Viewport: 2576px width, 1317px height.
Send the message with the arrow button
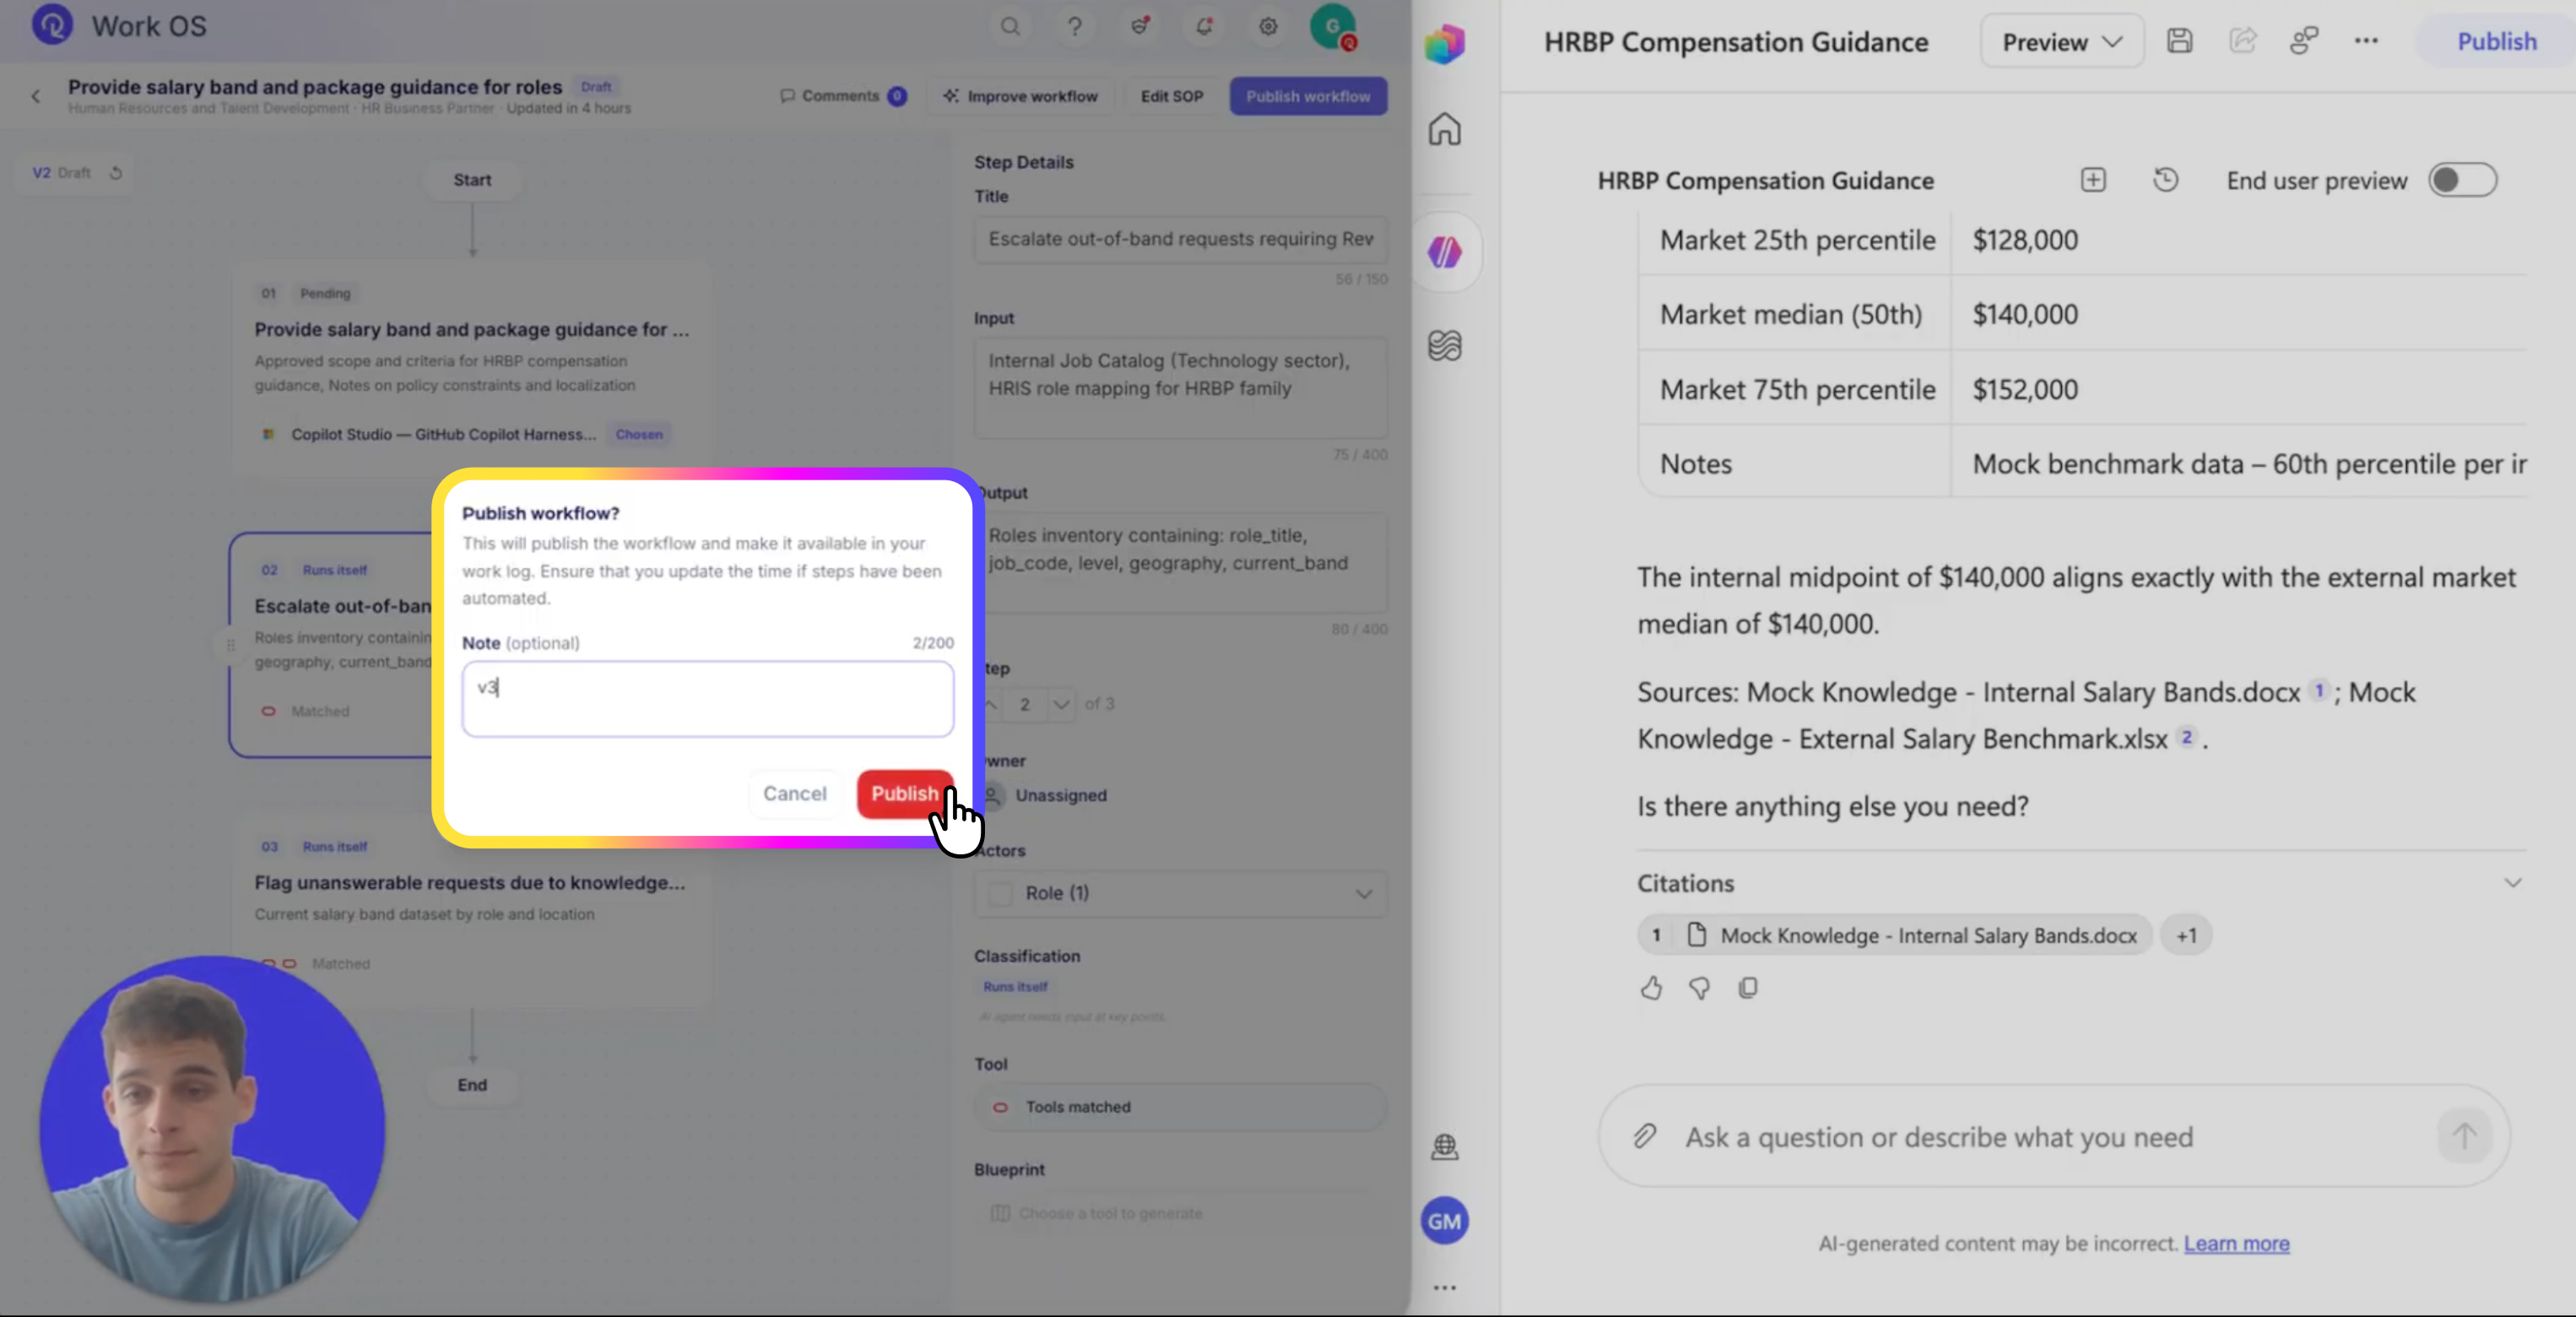[x=2463, y=1136]
